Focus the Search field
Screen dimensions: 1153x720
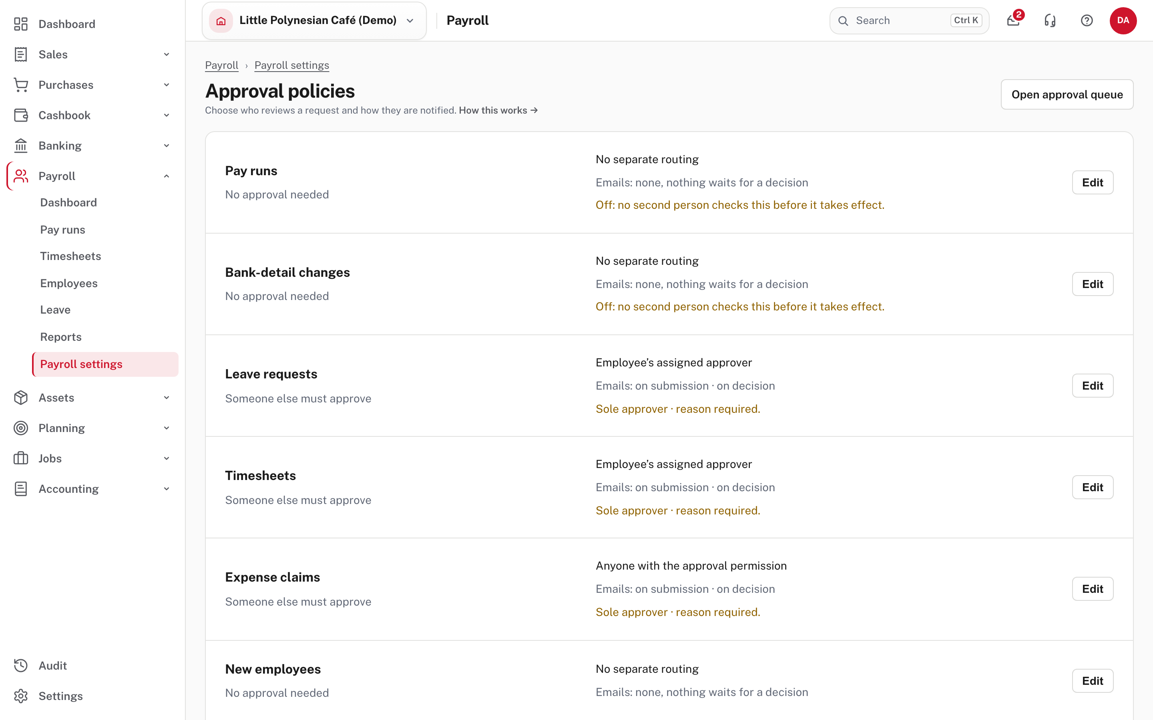pyautogui.click(x=909, y=20)
